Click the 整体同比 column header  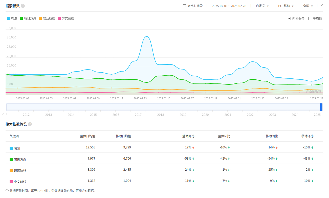pyautogui.click(x=188, y=136)
